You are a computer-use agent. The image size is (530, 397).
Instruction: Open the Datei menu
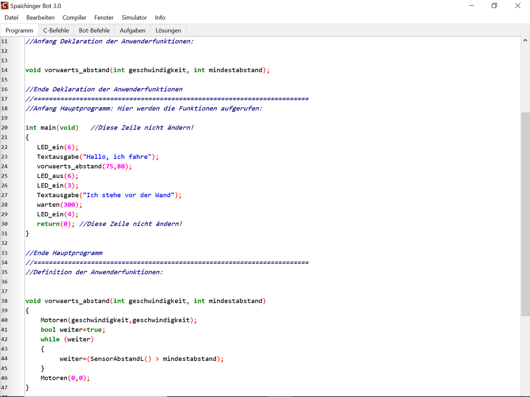tap(11, 18)
